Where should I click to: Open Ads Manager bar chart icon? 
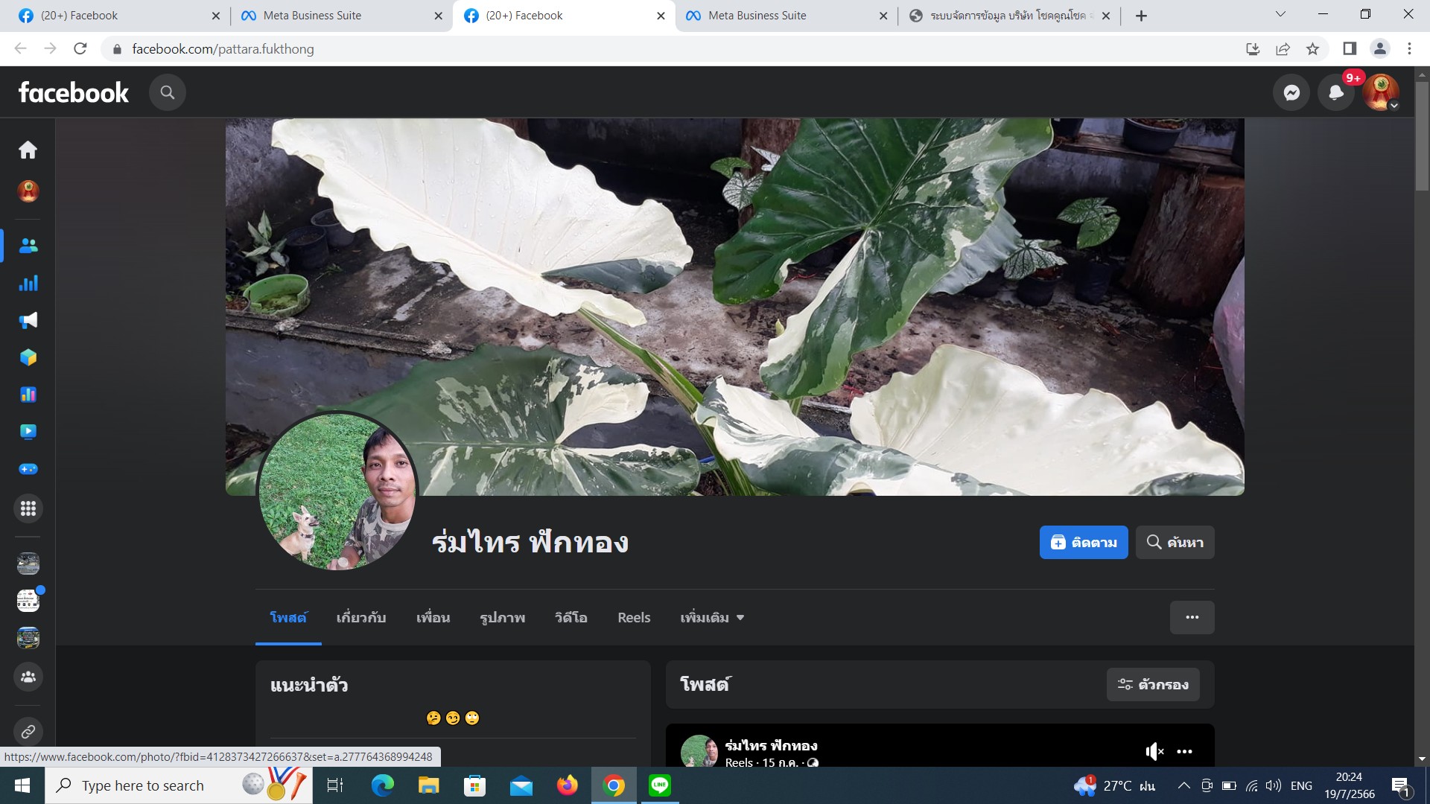(x=28, y=283)
